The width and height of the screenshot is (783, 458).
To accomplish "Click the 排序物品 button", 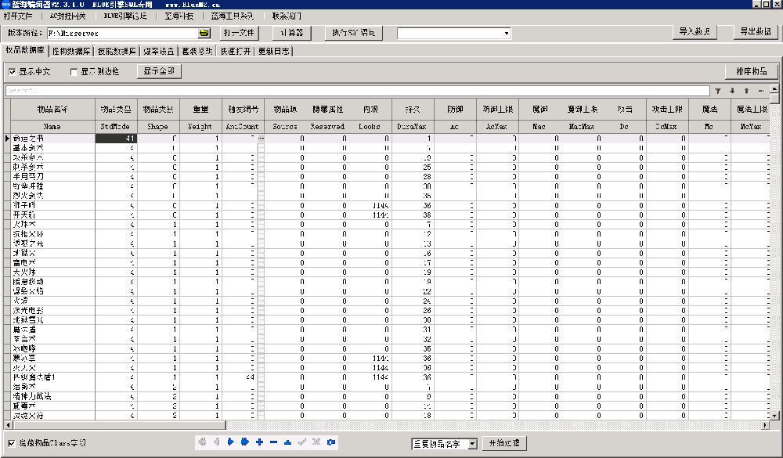I will [752, 71].
